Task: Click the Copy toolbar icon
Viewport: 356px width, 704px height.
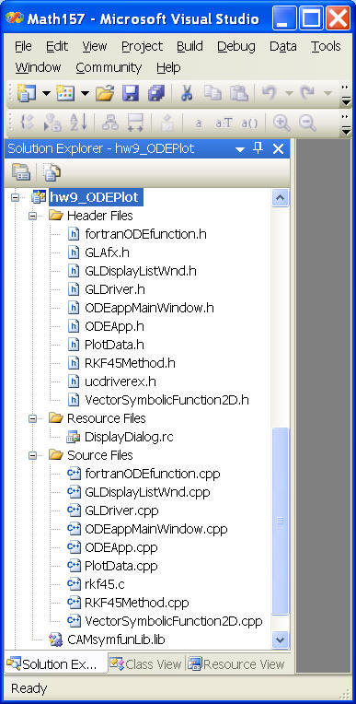Action: 213,93
